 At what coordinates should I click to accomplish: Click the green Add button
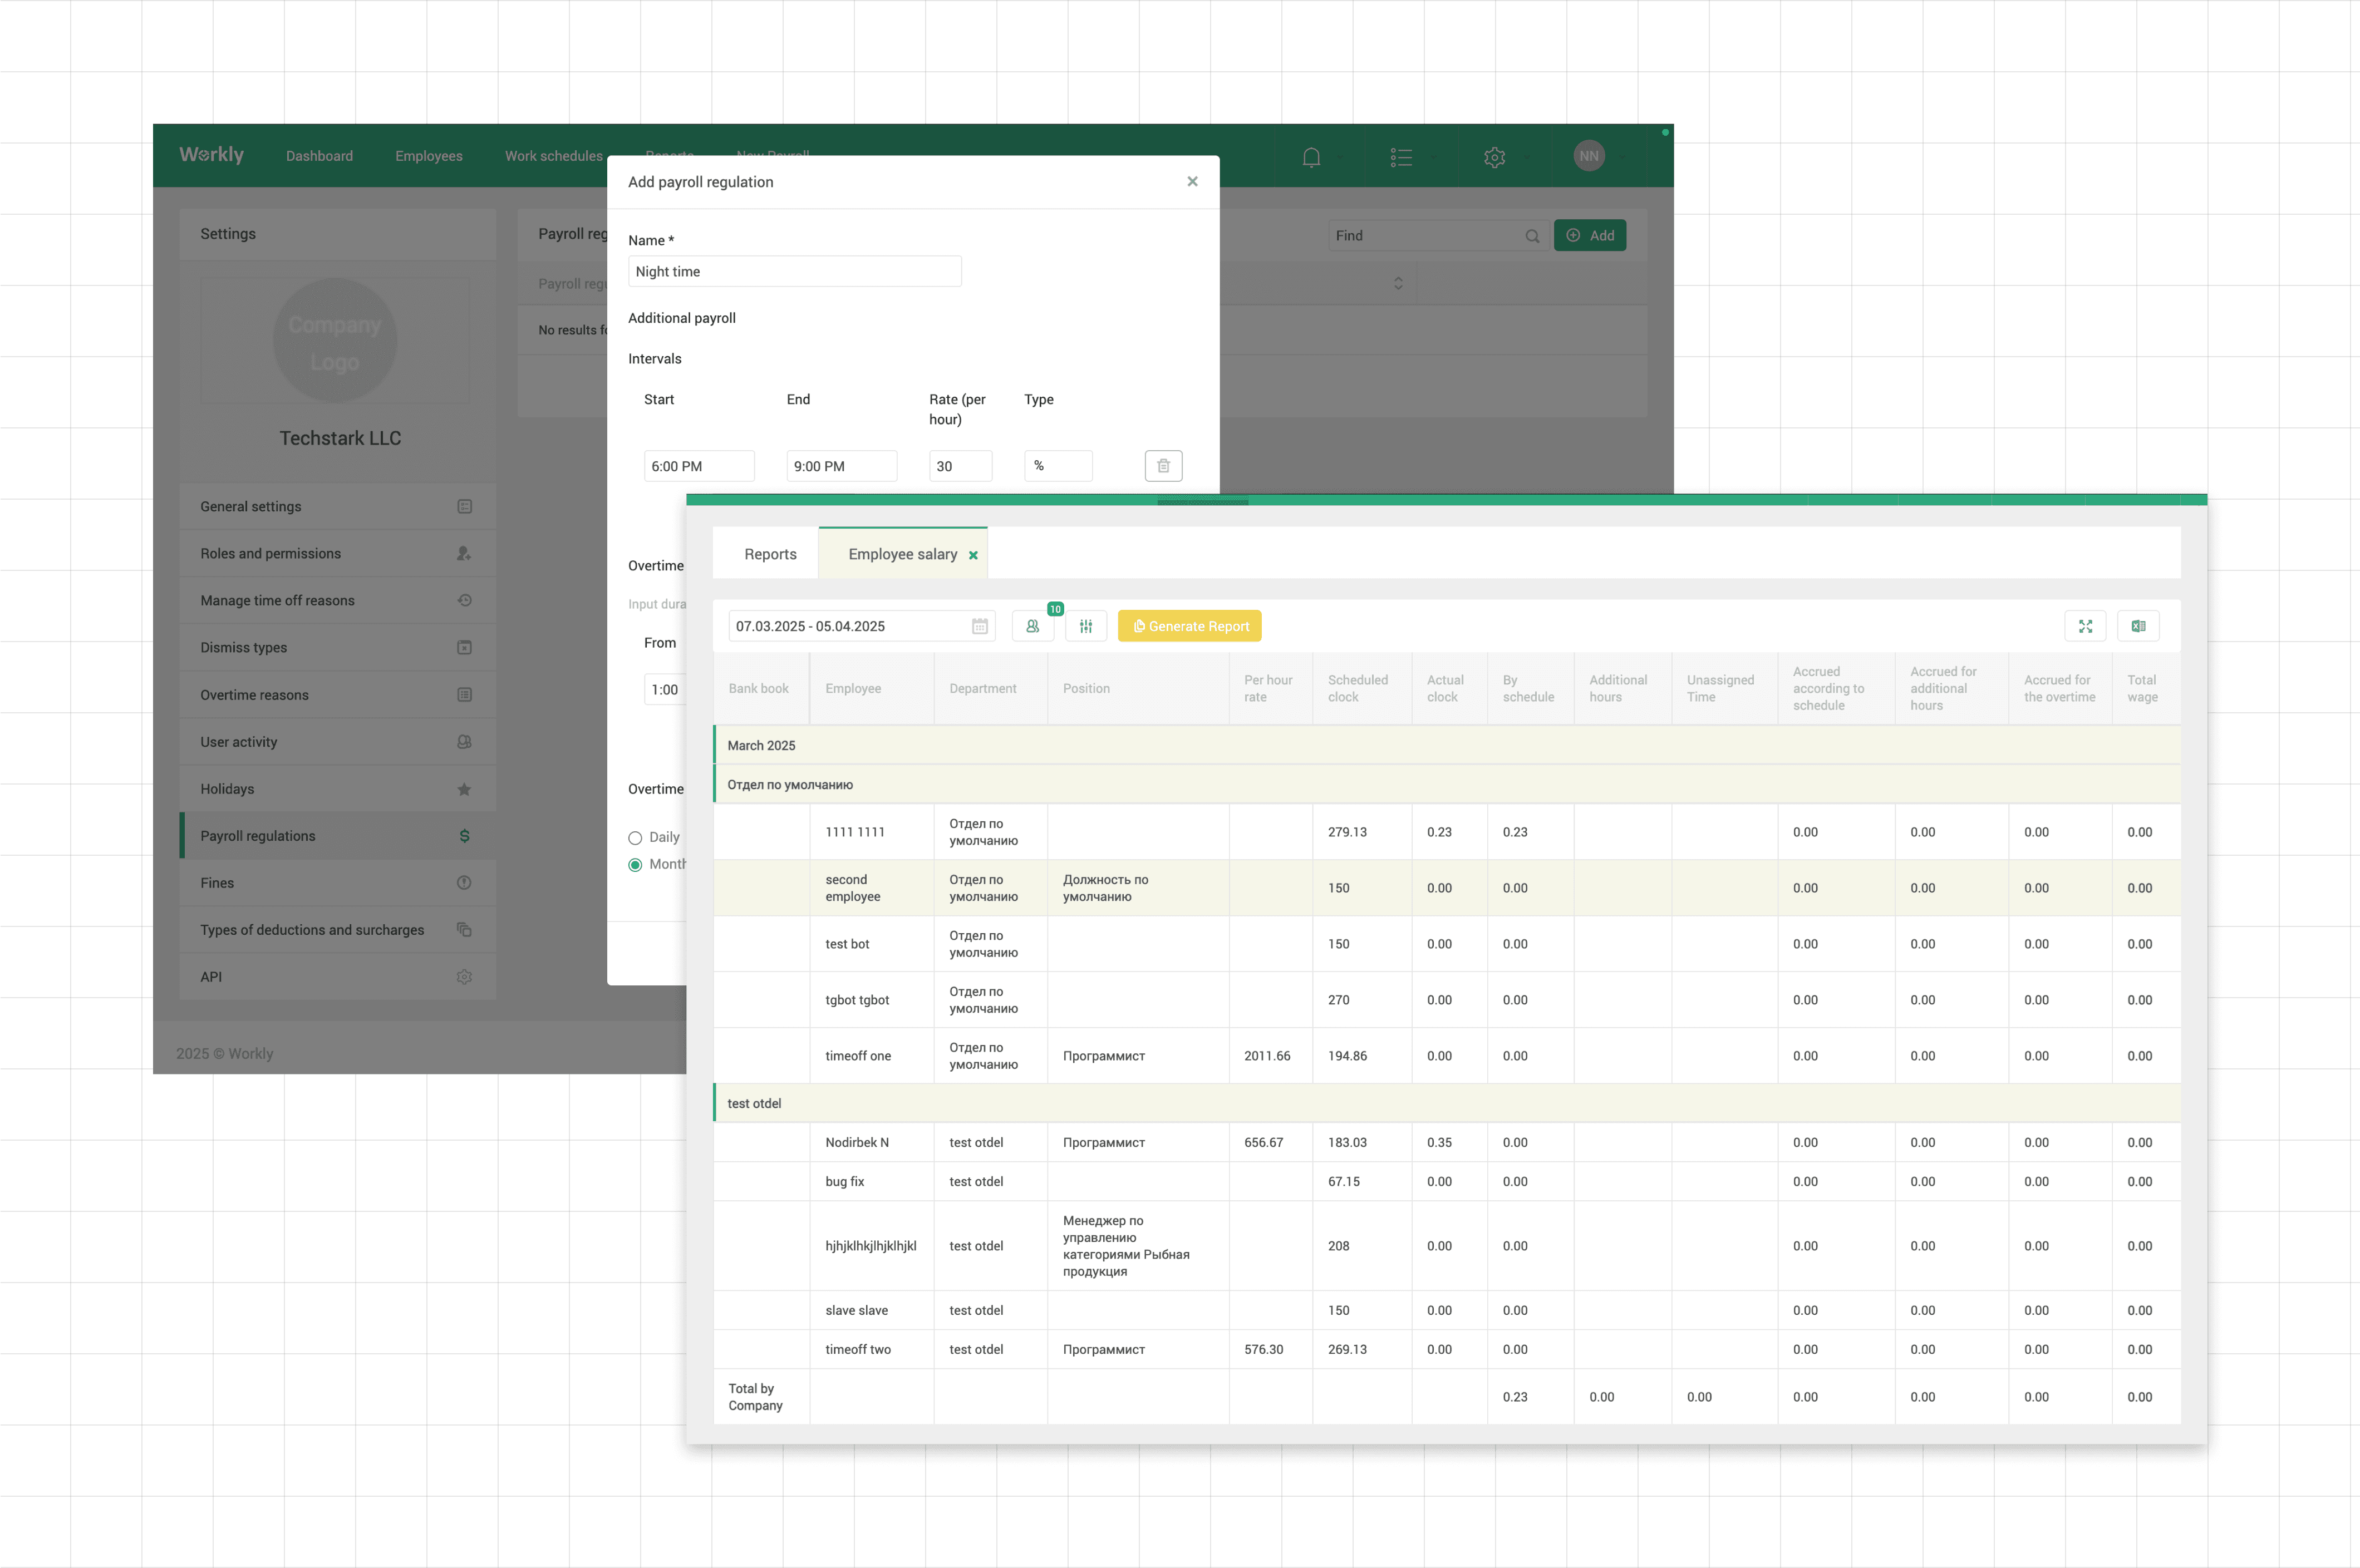click(1589, 236)
